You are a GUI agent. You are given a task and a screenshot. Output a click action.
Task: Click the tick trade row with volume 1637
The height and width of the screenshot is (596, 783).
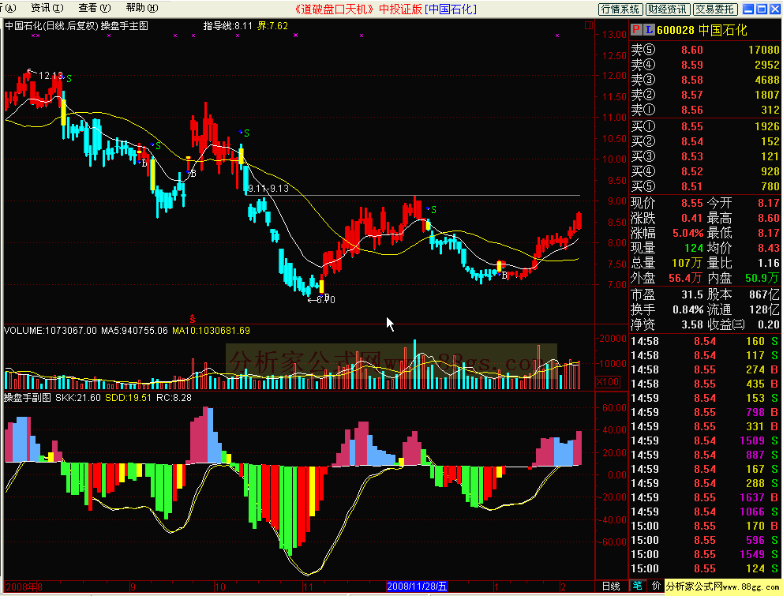point(705,497)
